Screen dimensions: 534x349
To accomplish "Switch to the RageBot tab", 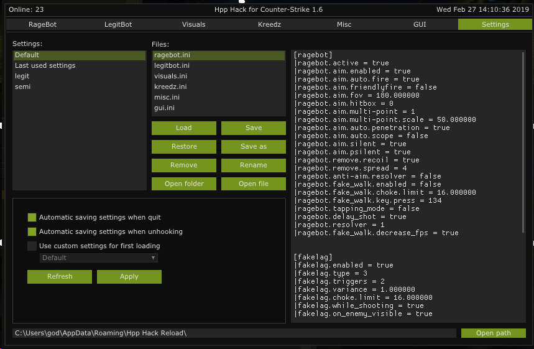I will pos(44,24).
